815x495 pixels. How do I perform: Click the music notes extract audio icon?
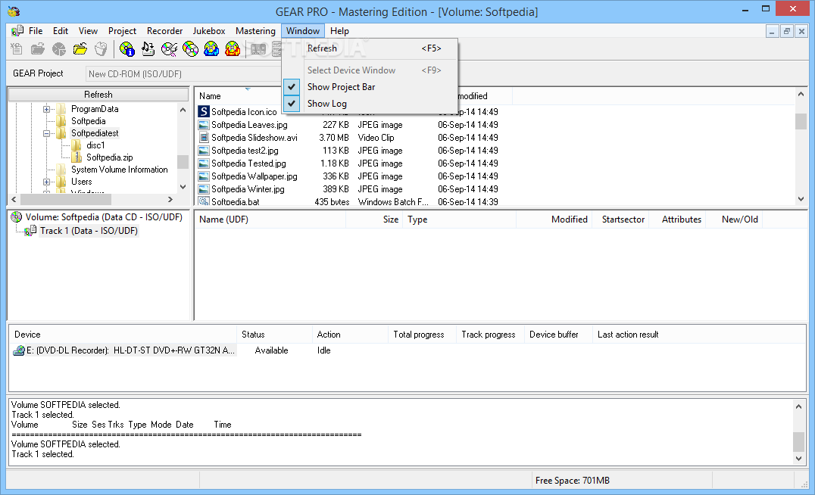tap(148, 49)
